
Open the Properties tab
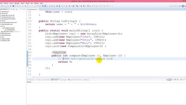[78, 80]
